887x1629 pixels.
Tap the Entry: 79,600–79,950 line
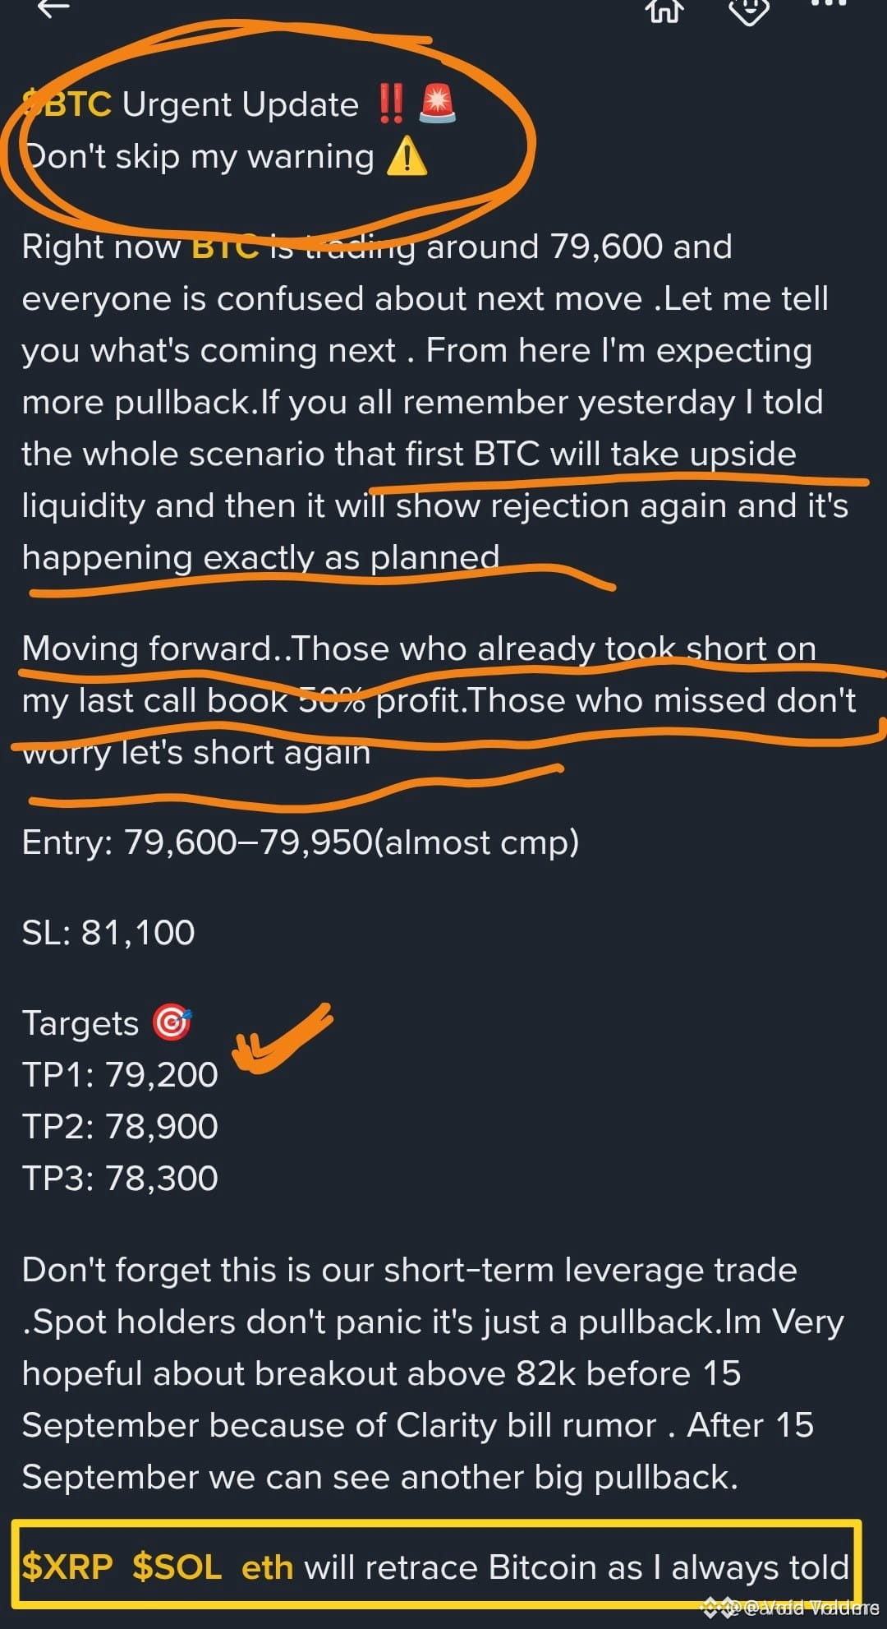301,842
